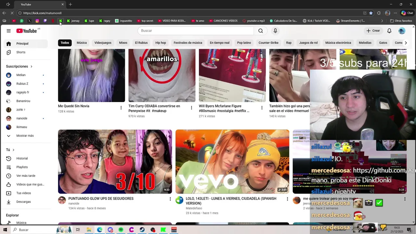Screen dimensions: 416x234
Task: Select the Hip hop filter chip
Action: point(161,43)
